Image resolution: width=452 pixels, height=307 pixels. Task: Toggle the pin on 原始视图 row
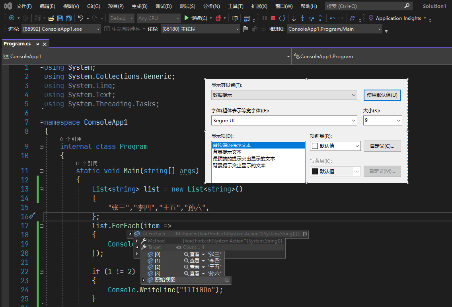(226, 280)
